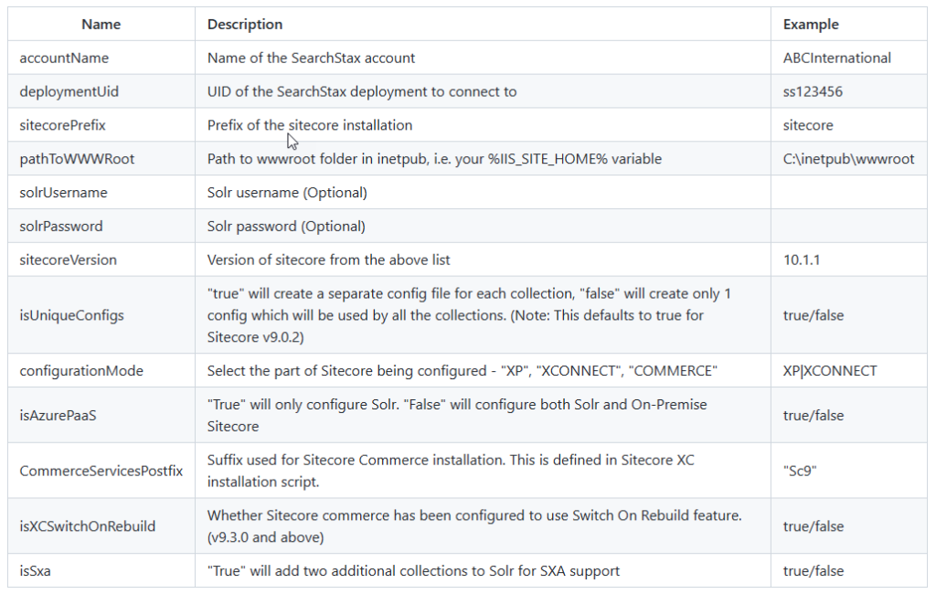936x594 pixels.
Task: Click the 'XP|XCONNECT' example value
Action: (x=830, y=371)
